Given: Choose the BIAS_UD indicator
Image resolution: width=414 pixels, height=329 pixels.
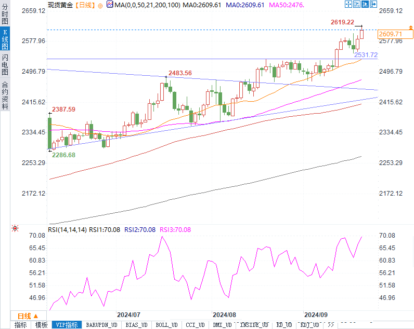Looking at the screenshot, I should (x=137, y=325).
